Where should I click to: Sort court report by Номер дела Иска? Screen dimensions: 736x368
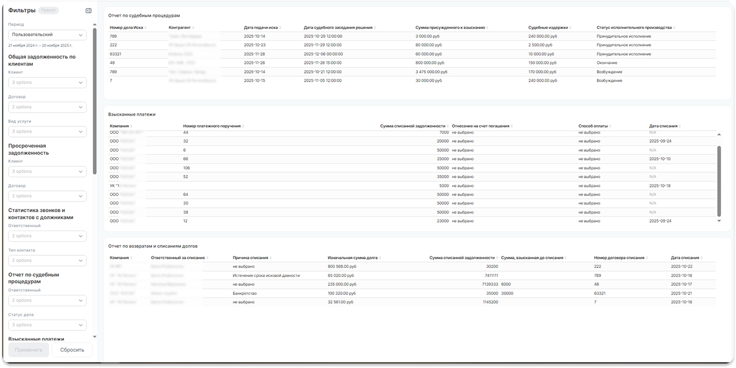click(146, 28)
